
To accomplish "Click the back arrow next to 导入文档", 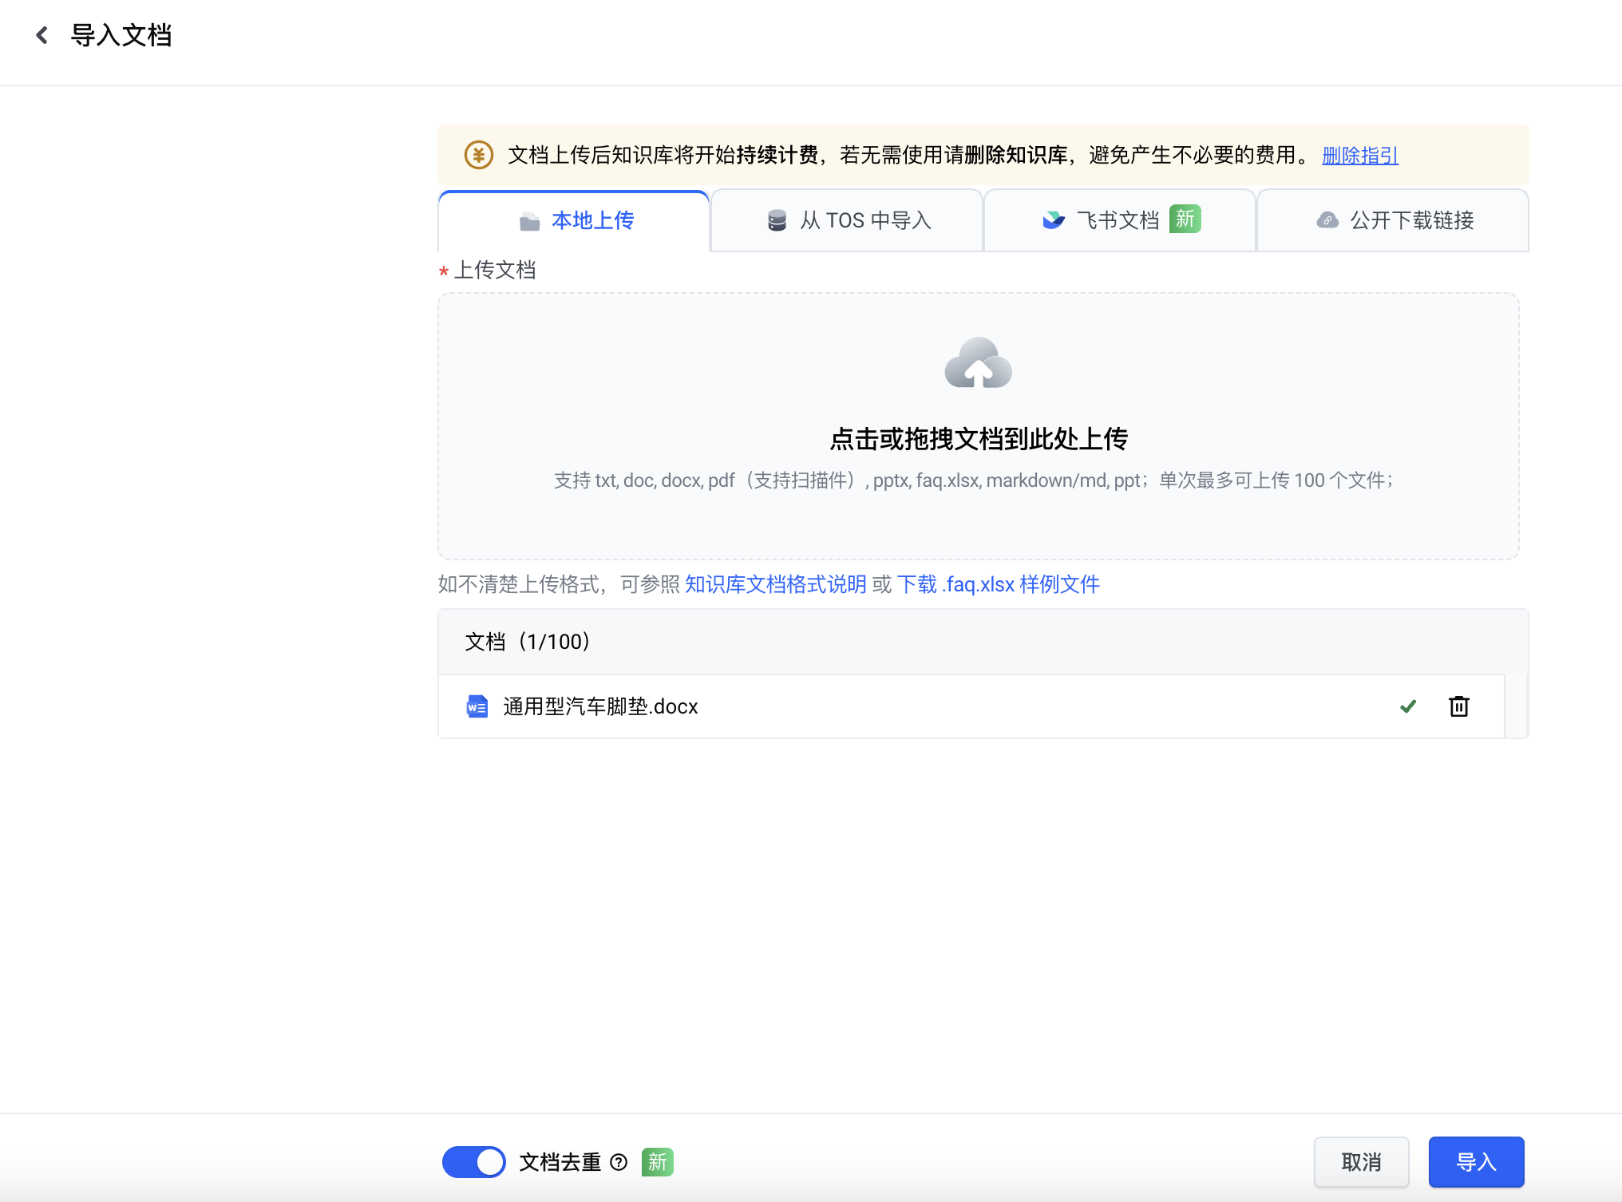I will (42, 35).
